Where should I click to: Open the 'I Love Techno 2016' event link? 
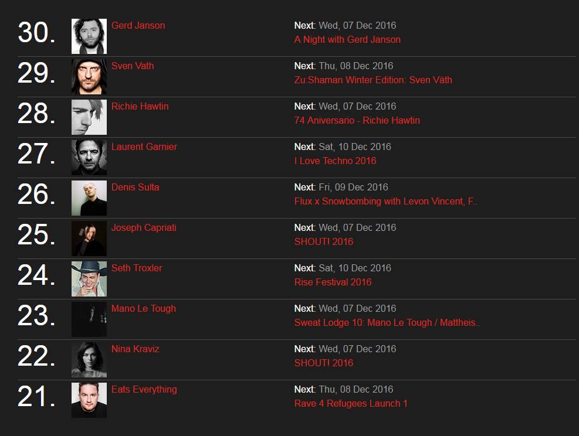point(336,161)
